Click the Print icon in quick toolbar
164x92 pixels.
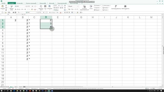tap(13, 13)
